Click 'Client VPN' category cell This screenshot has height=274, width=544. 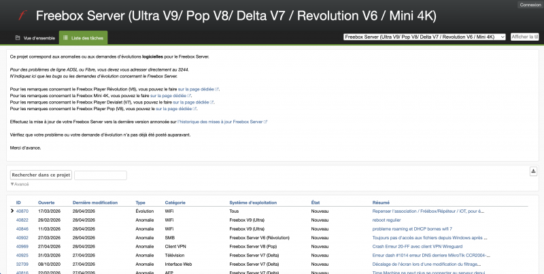[x=175, y=247]
